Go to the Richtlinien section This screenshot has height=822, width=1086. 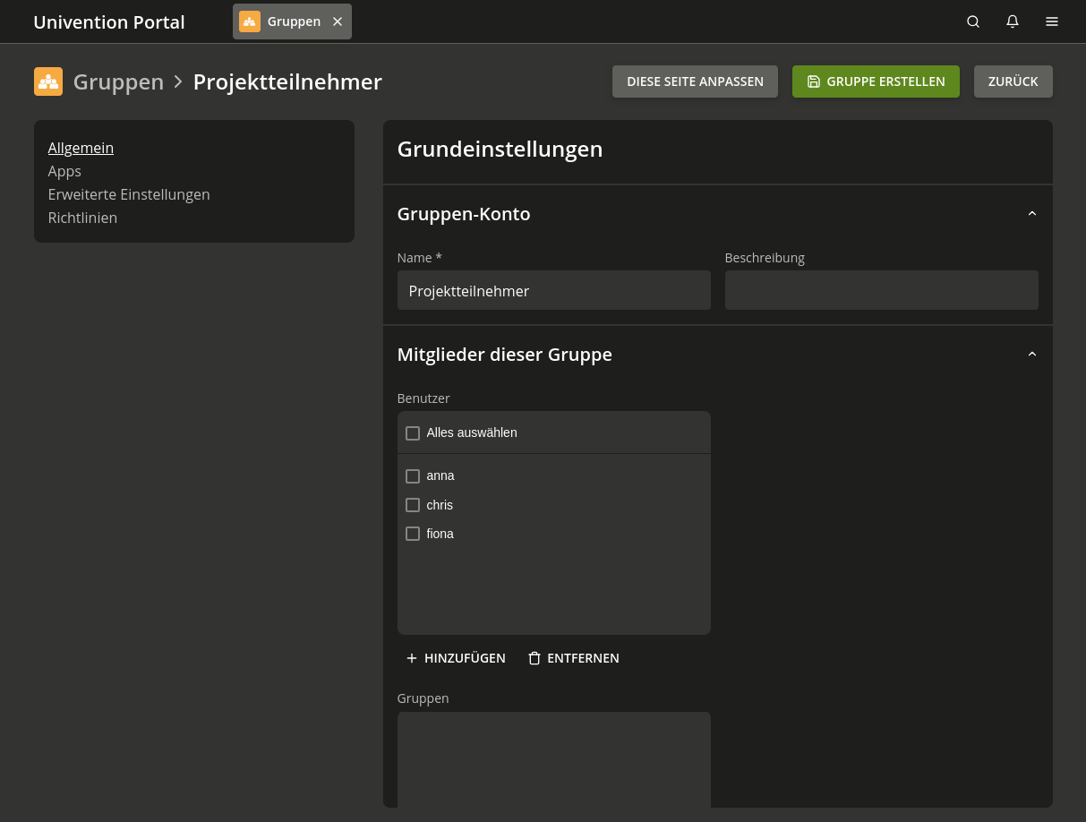tap(82, 218)
